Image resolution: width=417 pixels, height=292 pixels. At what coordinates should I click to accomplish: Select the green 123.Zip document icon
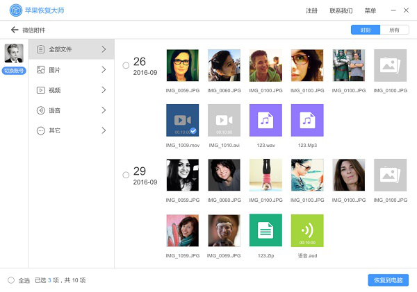265,230
